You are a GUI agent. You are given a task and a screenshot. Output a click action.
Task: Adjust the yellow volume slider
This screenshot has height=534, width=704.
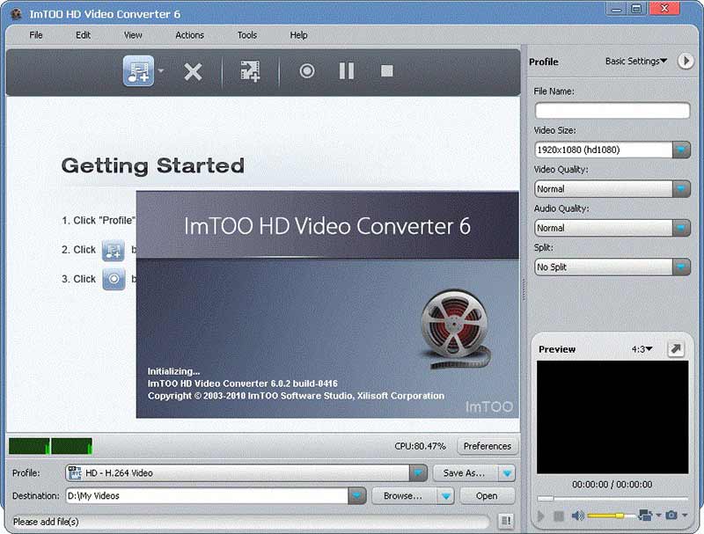607,515
